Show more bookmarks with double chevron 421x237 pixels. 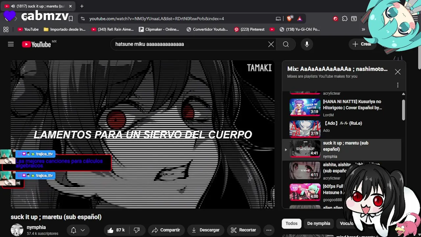[x=363, y=29]
